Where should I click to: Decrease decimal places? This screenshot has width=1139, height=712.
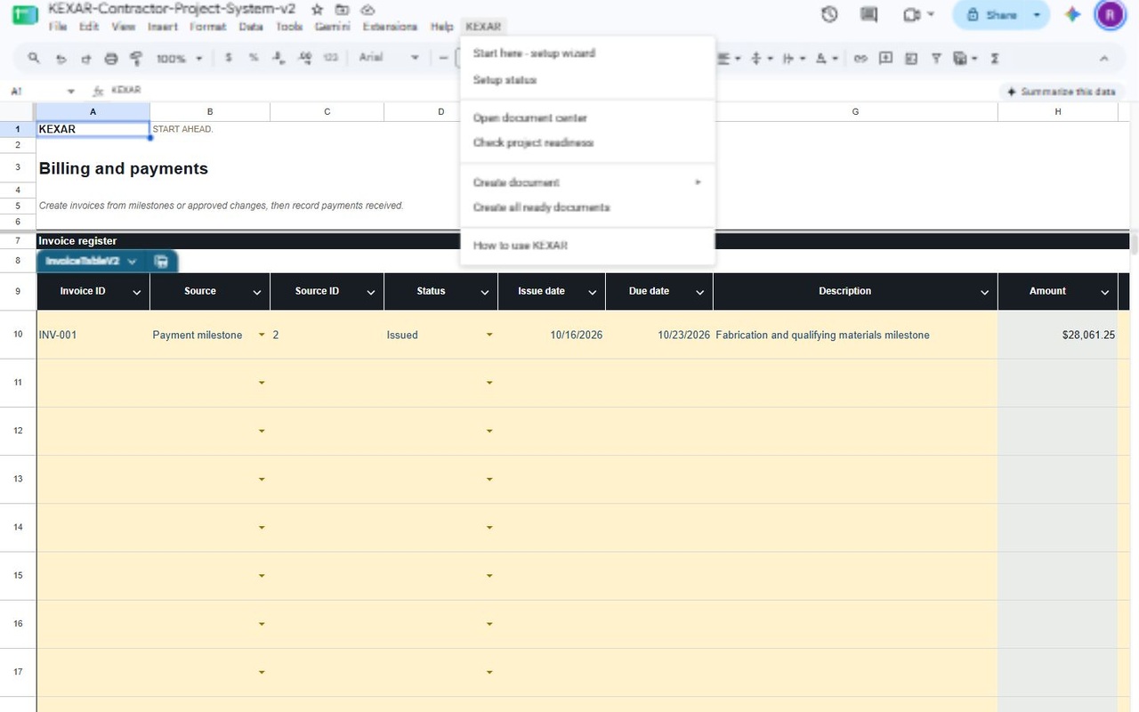coord(279,58)
